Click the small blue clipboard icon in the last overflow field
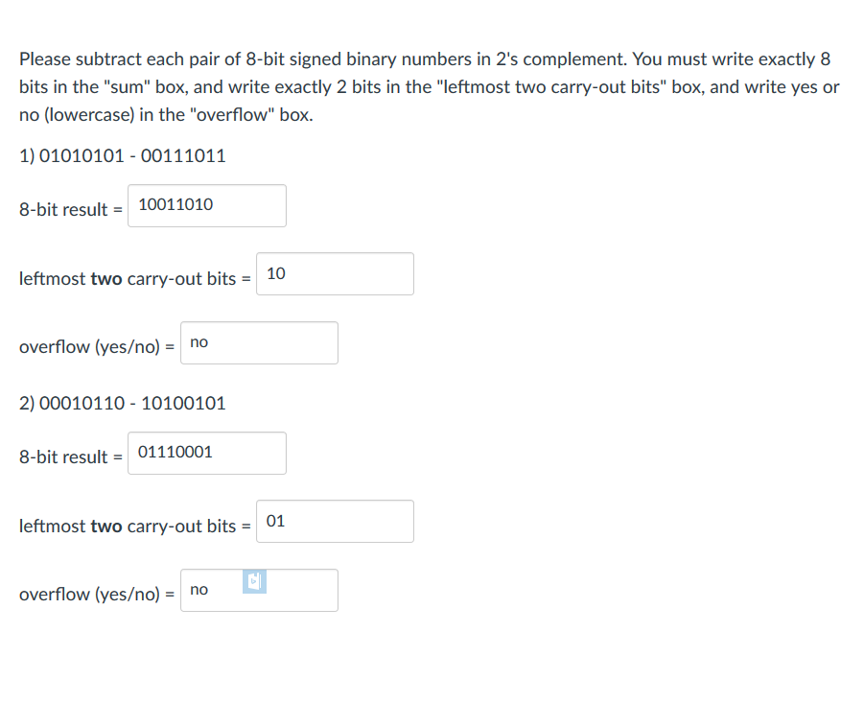Image resolution: width=864 pixels, height=726 pixels. pyautogui.click(x=252, y=581)
